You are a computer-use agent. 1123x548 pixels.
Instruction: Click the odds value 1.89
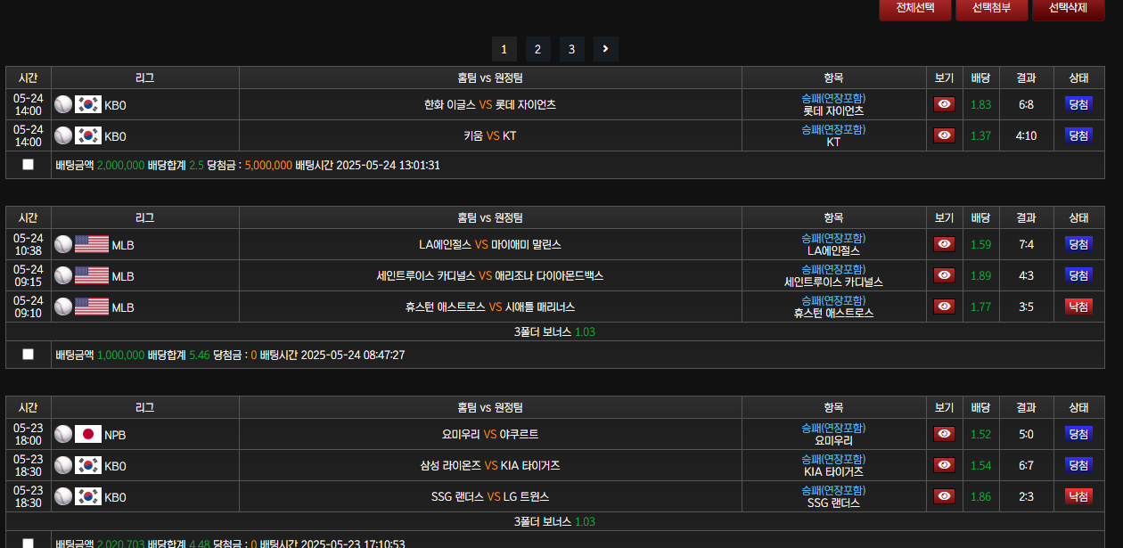(980, 275)
